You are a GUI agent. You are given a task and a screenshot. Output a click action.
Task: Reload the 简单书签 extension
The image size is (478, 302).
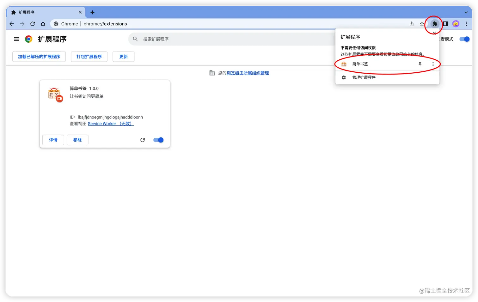143,140
